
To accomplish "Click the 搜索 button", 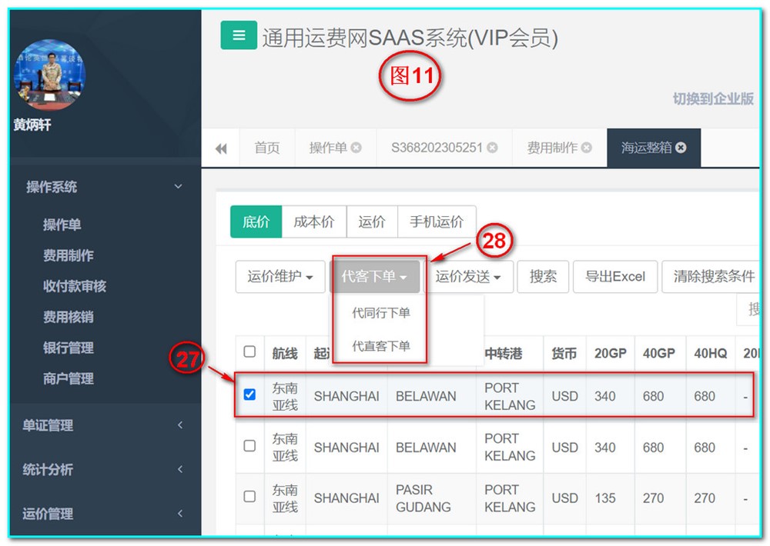I will point(542,277).
